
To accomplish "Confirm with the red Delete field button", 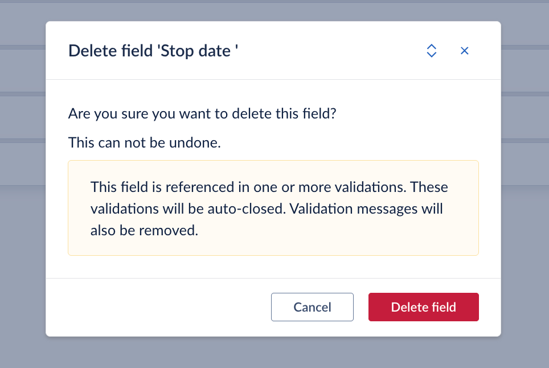I will point(423,307).
